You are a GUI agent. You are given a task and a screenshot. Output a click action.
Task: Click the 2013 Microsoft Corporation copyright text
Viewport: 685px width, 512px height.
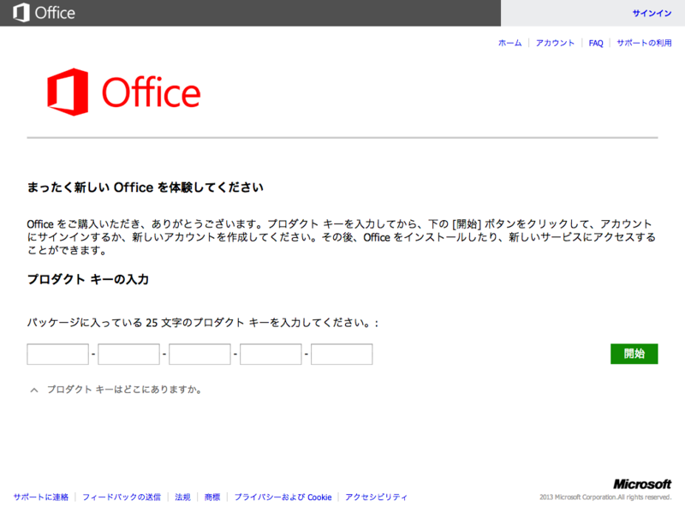coord(605,497)
